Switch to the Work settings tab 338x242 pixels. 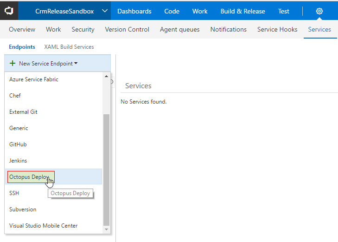53,29
